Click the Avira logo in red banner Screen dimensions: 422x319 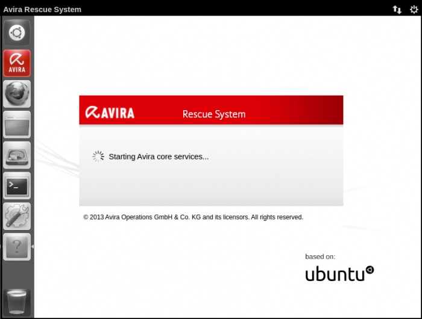[x=110, y=113]
